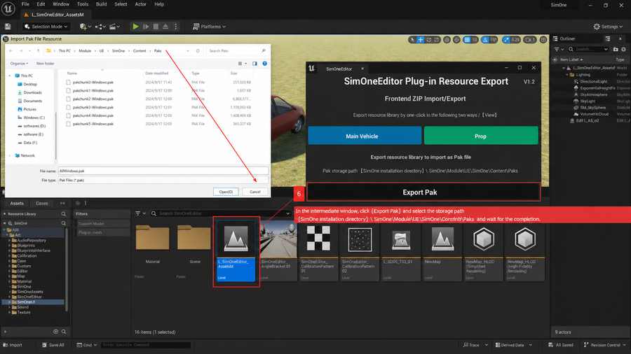Open the Blueprints toolbar dropdown

pyautogui.click(x=100, y=27)
